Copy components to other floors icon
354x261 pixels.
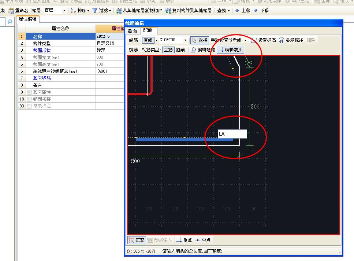[x=168, y=11]
